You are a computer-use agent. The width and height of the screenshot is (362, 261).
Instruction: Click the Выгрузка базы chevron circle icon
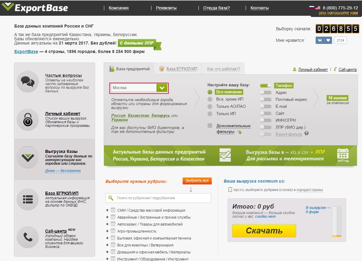click(x=28, y=157)
